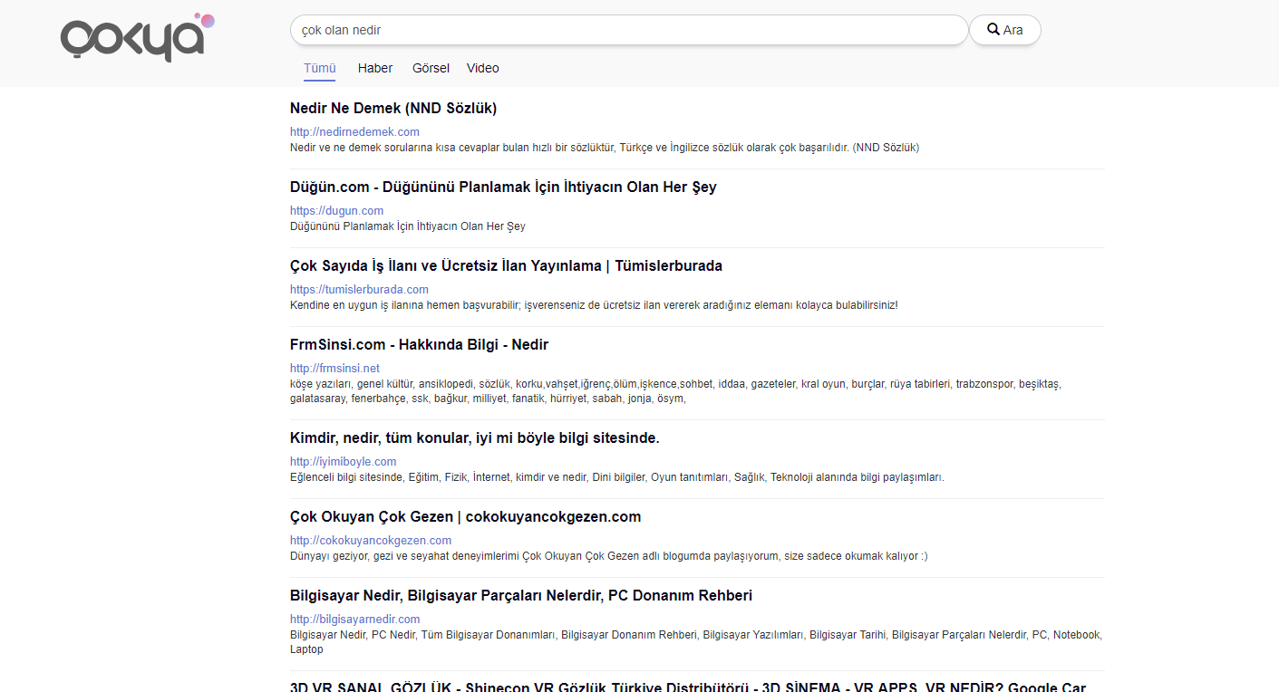Visit the cokokuyancokgezen.com URL link
Image resolution: width=1279 pixels, height=692 pixels.
pos(371,541)
